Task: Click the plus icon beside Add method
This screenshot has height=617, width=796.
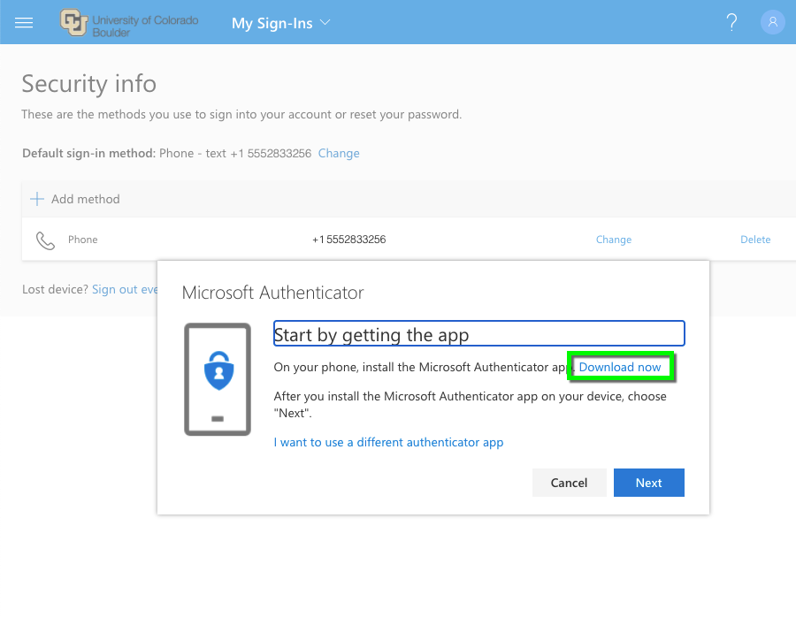Action: (36, 199)
